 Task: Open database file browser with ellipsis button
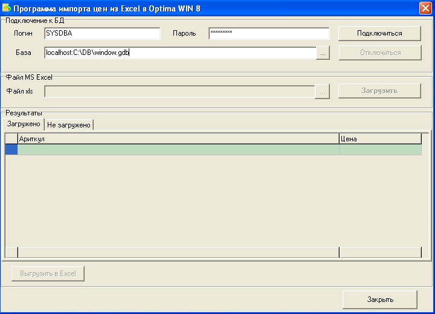click(x=323, y=53)
